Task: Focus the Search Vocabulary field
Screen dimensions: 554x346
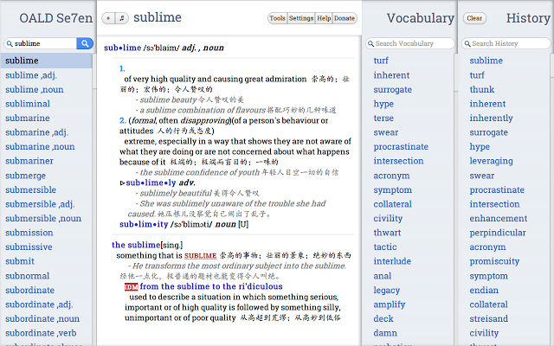Action: 410,43
